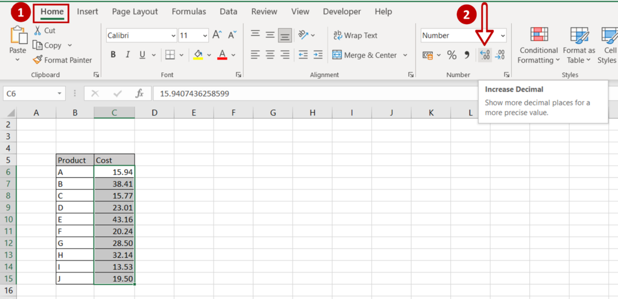618x299 pixels.
Task: Open the Calibri font name dropdown
Action: tap(173, 36)
